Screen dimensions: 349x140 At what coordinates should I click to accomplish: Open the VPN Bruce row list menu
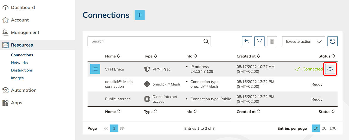95,69
